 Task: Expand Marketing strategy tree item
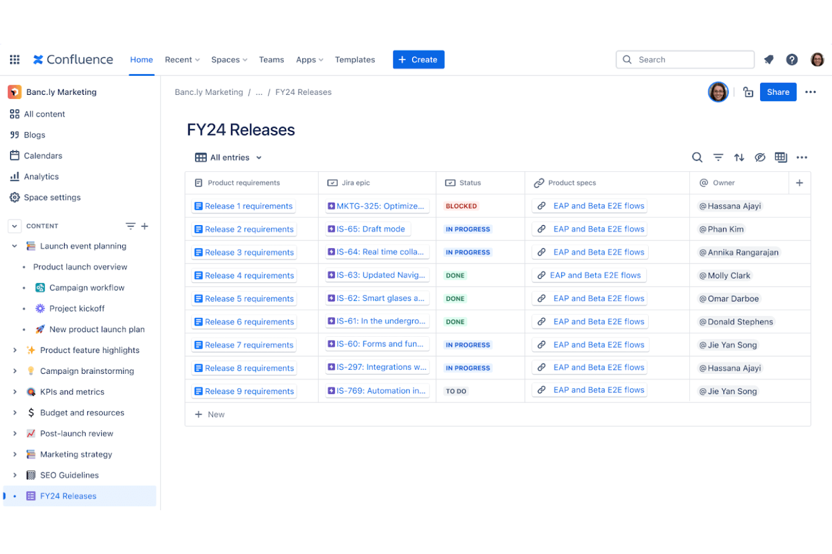tap(15, 454)
